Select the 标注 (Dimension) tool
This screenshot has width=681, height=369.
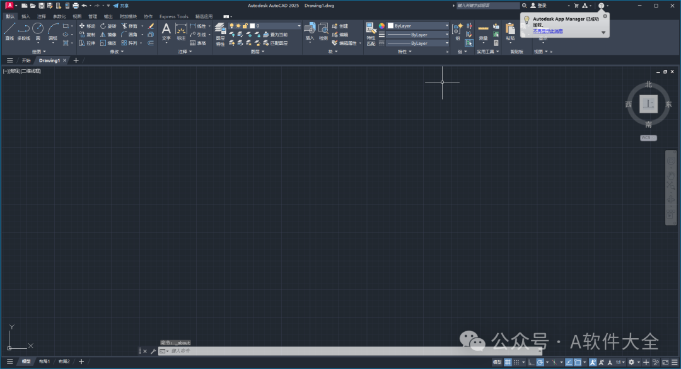181,32
